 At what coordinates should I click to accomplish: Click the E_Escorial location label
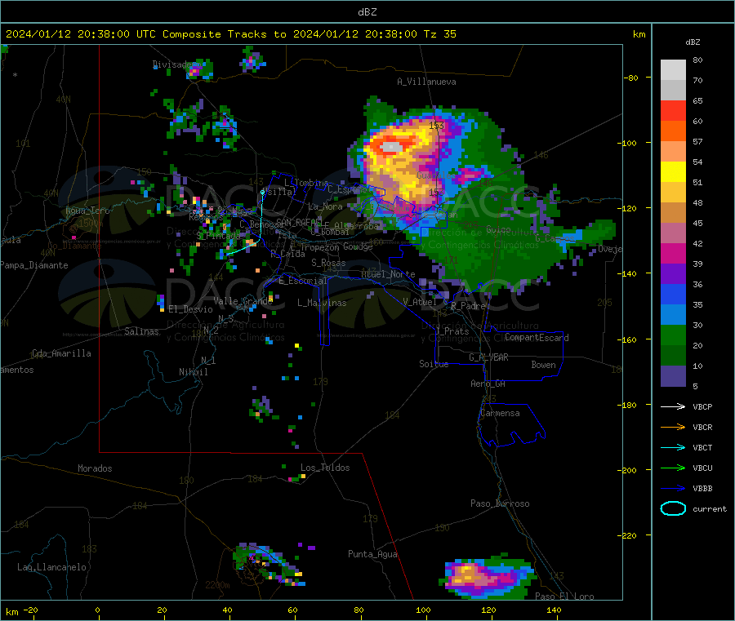pyautogui.click(x=303, y=281)
